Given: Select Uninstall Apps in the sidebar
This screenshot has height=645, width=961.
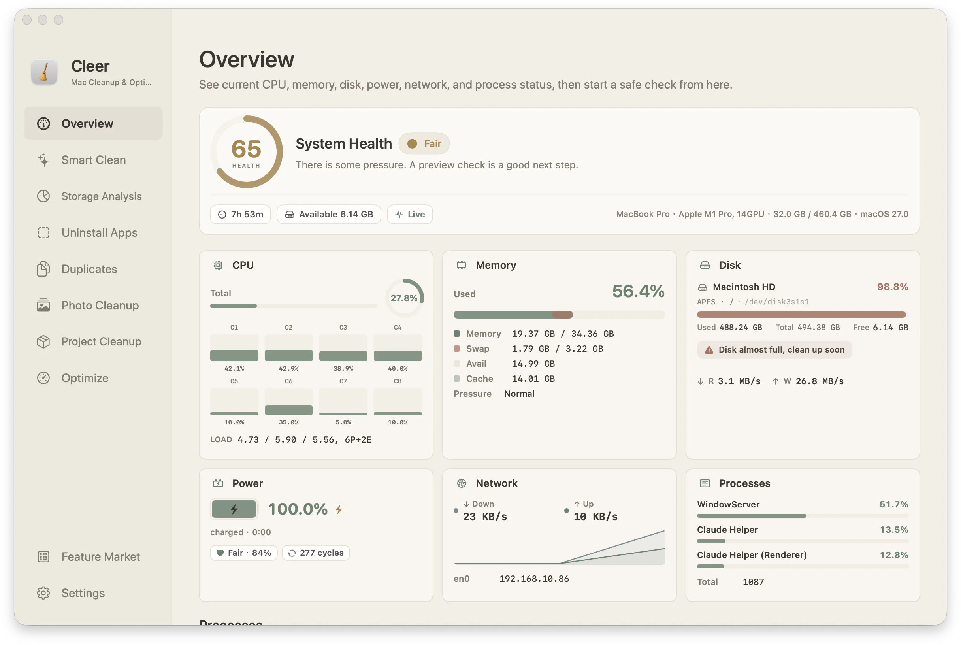Looking at the screenshot, I should pyautogui.click(x=93, y=232).
